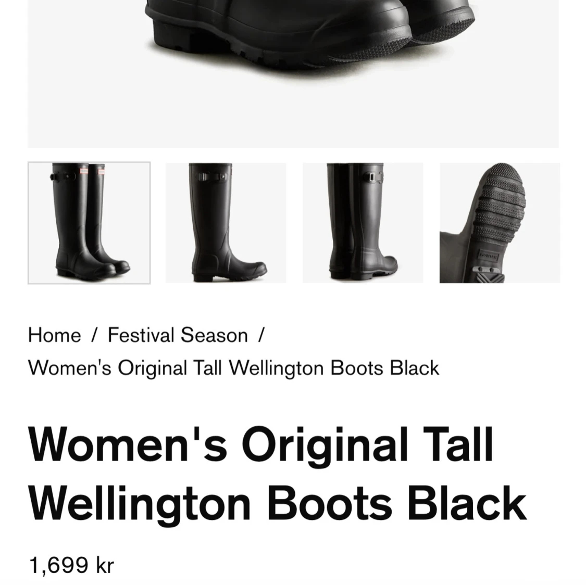This screenshot has width=586, height=585.
Task: Click the slash separator after Home
Action: 94,335
